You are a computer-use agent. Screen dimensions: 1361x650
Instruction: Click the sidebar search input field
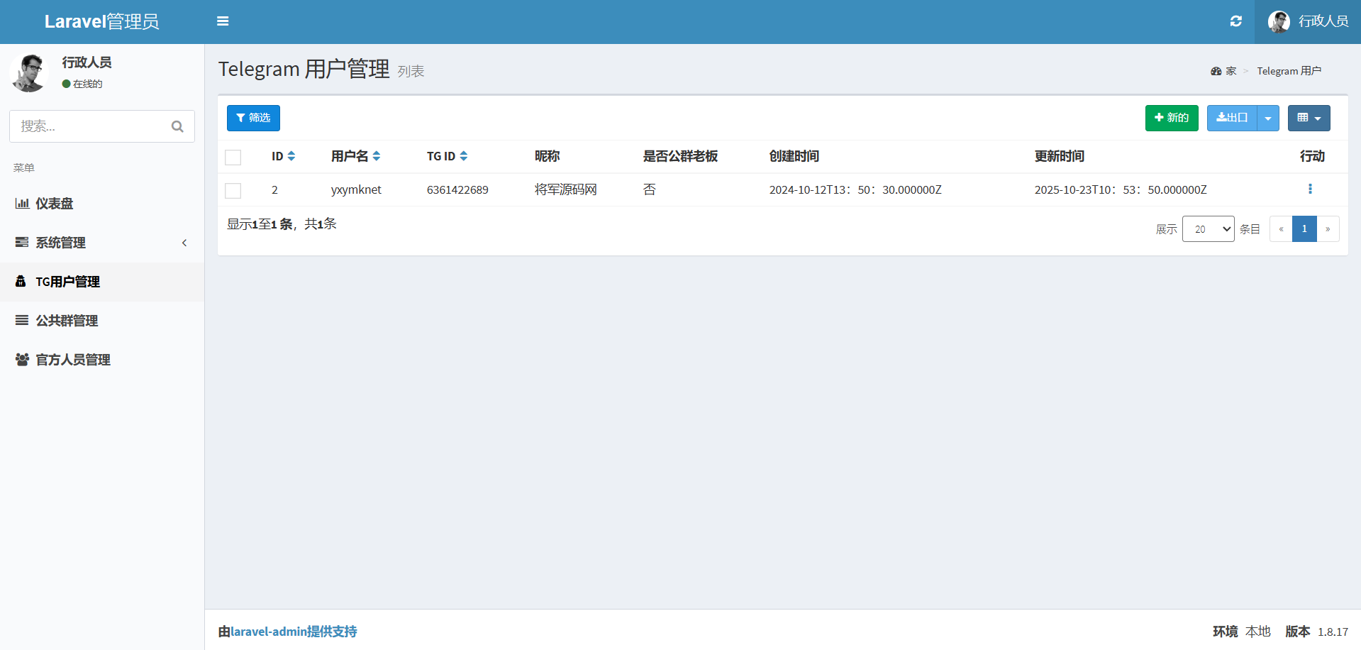pos(89,126)
